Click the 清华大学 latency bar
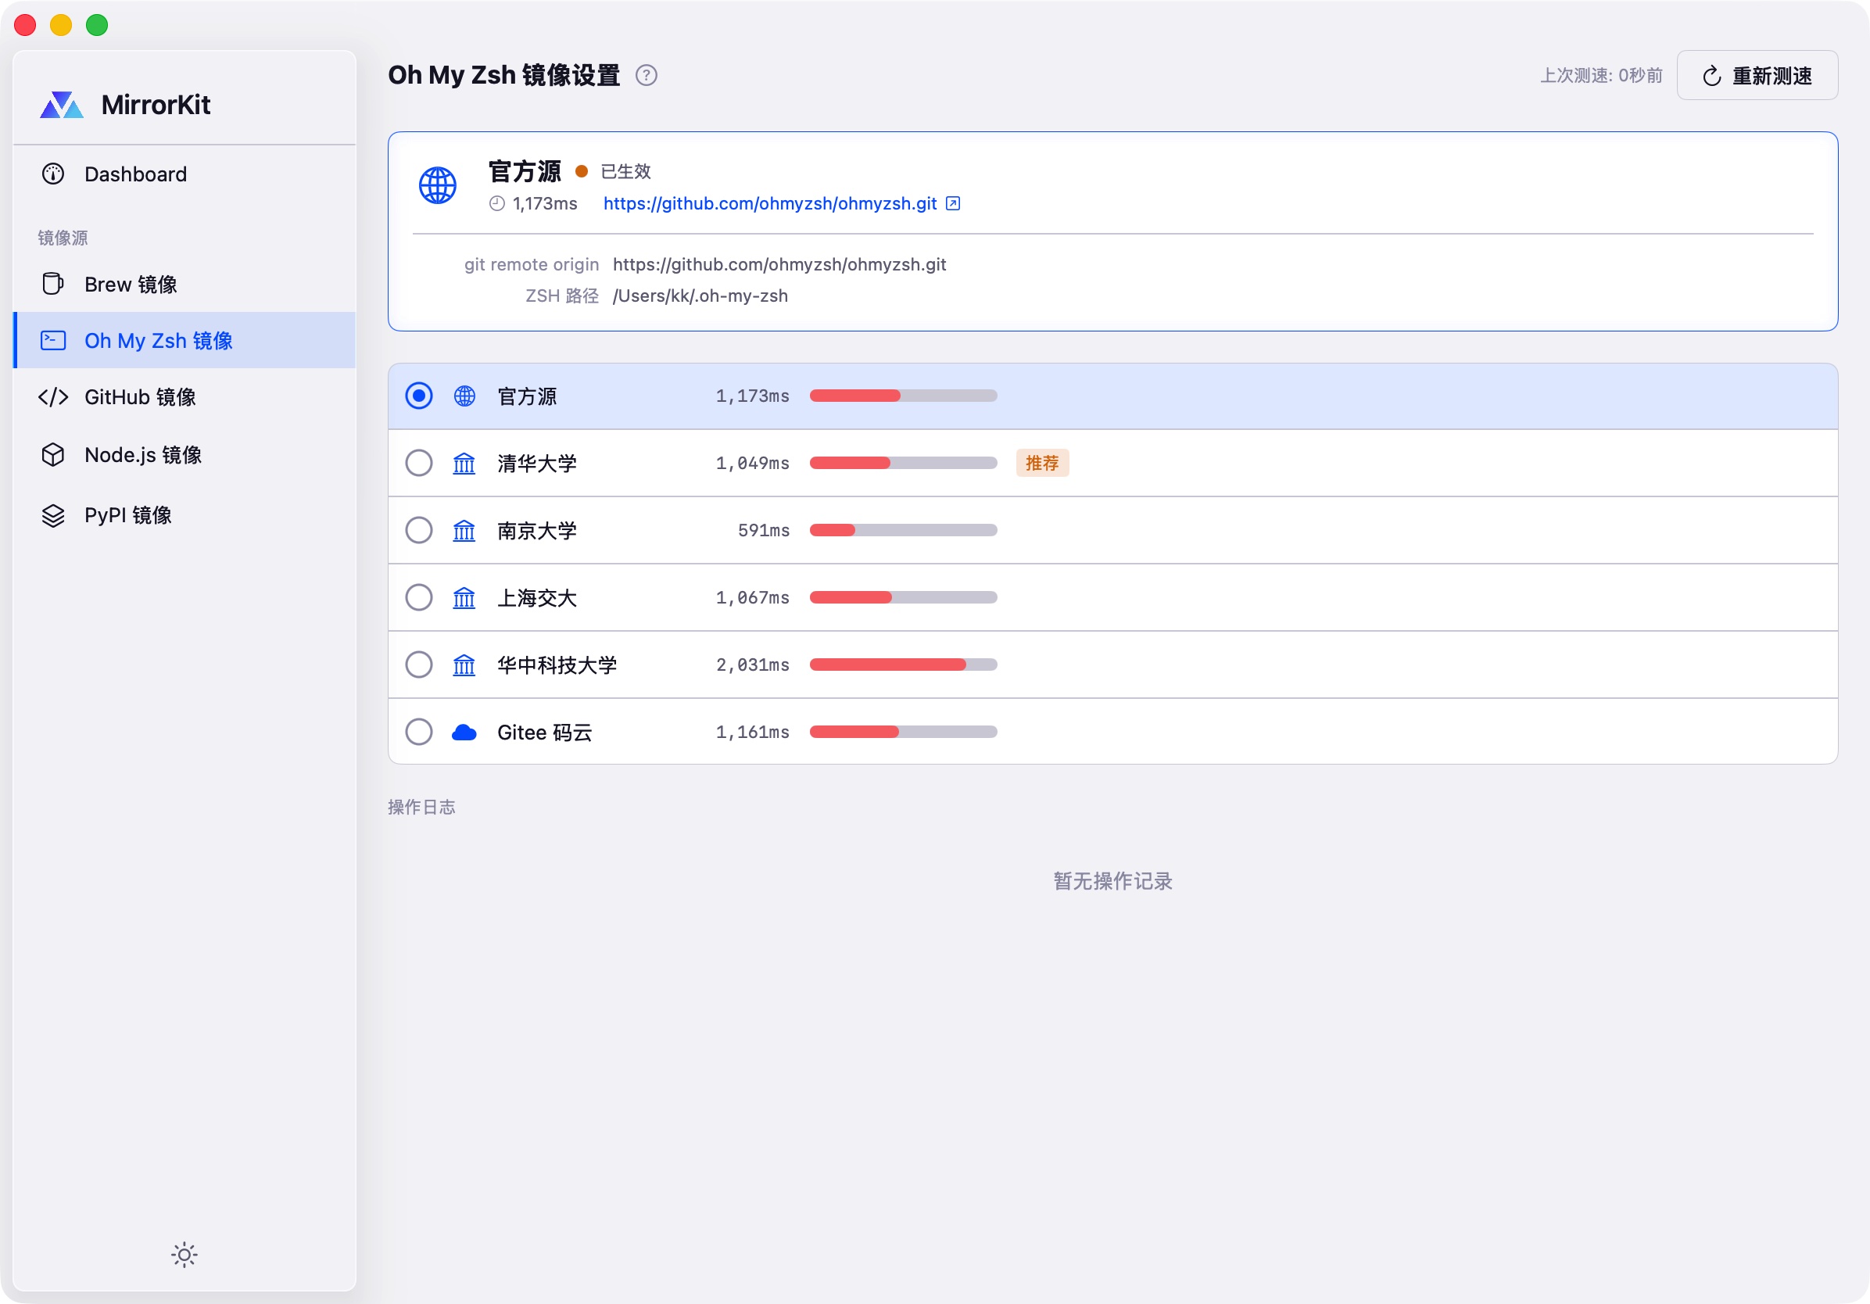This screenshot has height=1304, width=1870. (903, 464)
